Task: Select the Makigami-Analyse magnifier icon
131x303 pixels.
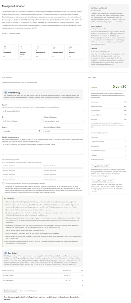Action: pyautogui.click(x=21, y=47)
